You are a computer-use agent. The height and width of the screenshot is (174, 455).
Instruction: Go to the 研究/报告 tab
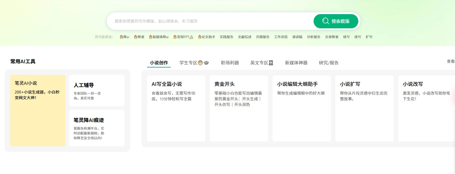coord(329,63)
